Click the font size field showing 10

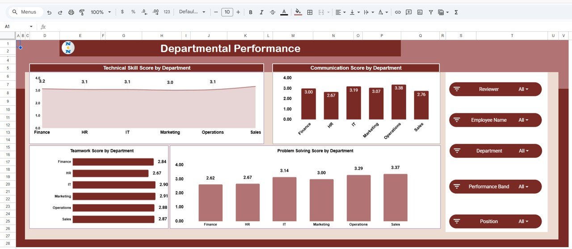(x=227, y=12)
